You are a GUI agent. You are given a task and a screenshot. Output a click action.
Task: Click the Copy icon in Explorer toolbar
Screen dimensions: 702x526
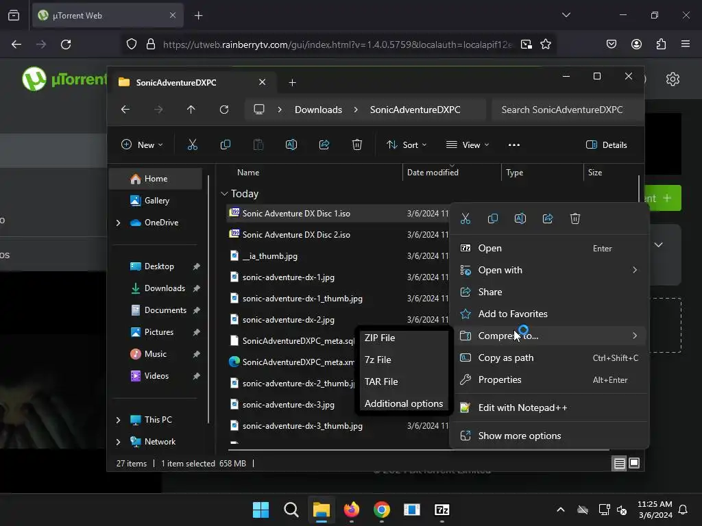pyautogui.click(x=225, y=145)
